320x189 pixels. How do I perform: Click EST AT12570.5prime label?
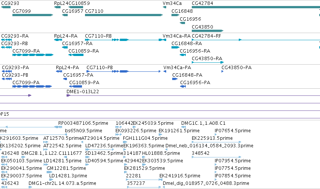[x=62, y=138]
